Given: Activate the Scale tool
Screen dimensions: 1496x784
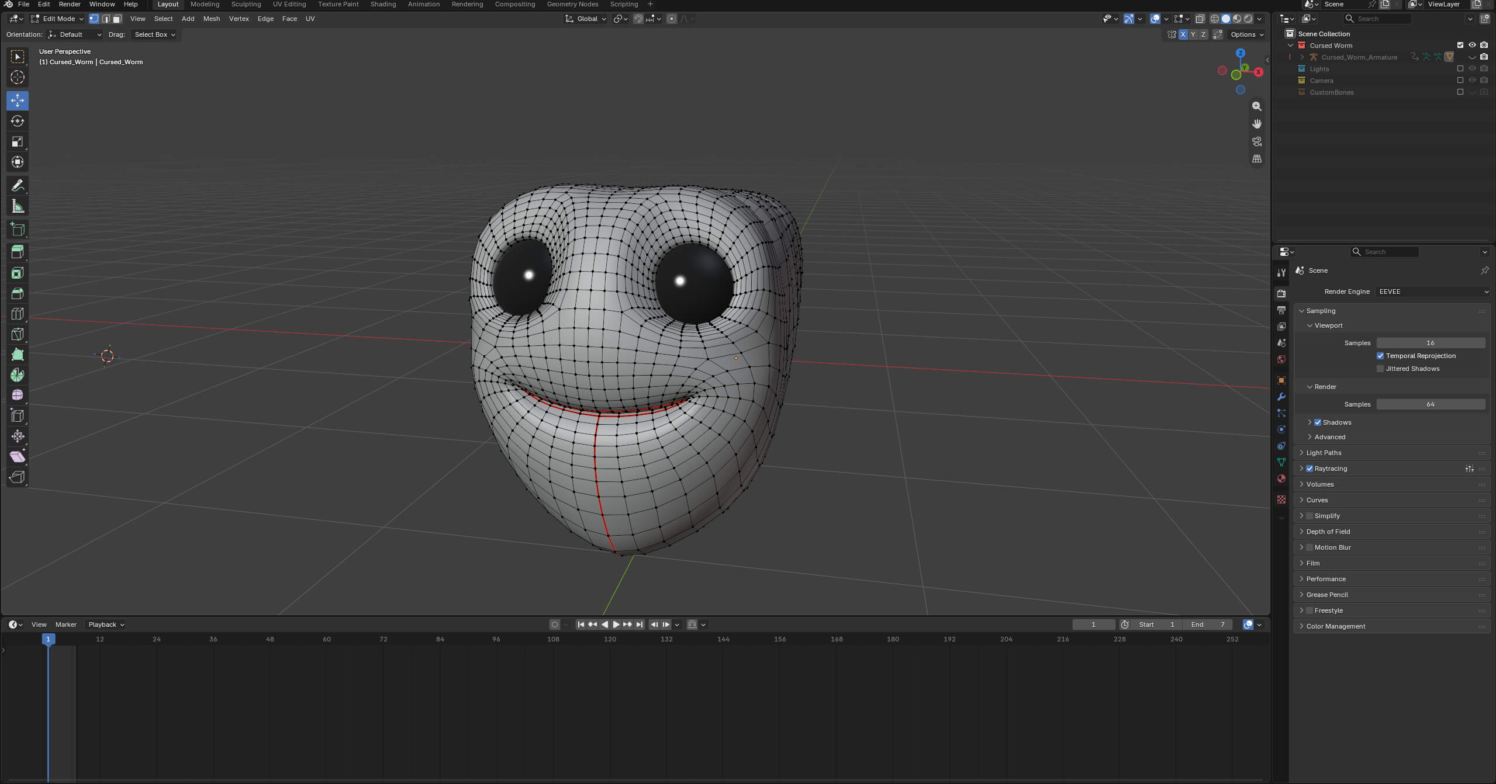Looking at the screenshot, I should (18, 141).
